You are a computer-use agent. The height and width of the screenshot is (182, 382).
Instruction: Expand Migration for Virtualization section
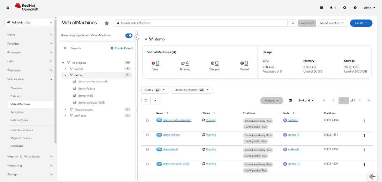(29, 157)
